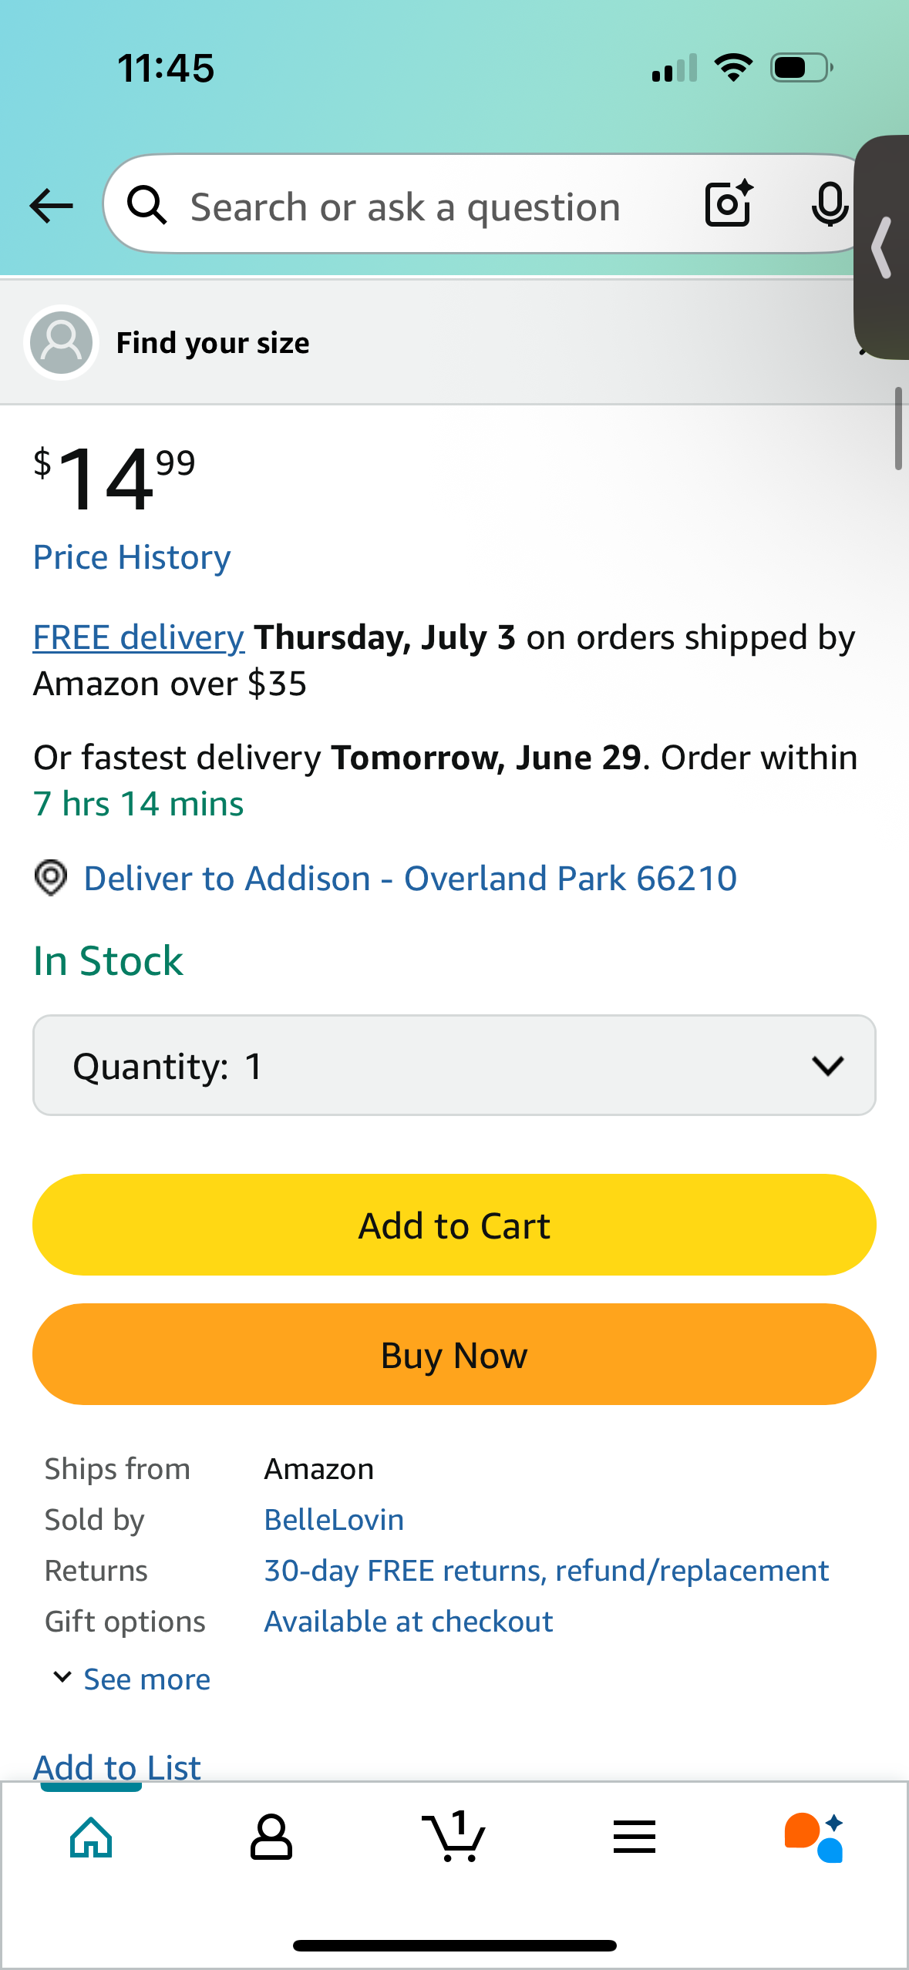The height and width of the screenshot is (1970, 909).
Task: Open the account profile tab
Action: pyautogui.click(x=271, y=1837)
